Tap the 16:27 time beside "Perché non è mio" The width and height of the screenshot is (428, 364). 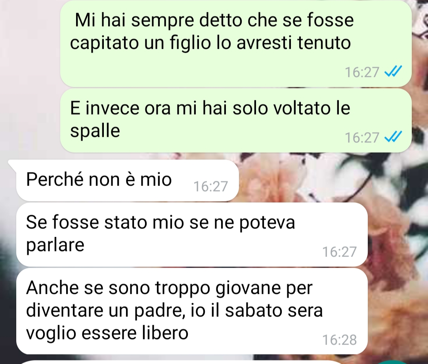click(x=210, y=186)
